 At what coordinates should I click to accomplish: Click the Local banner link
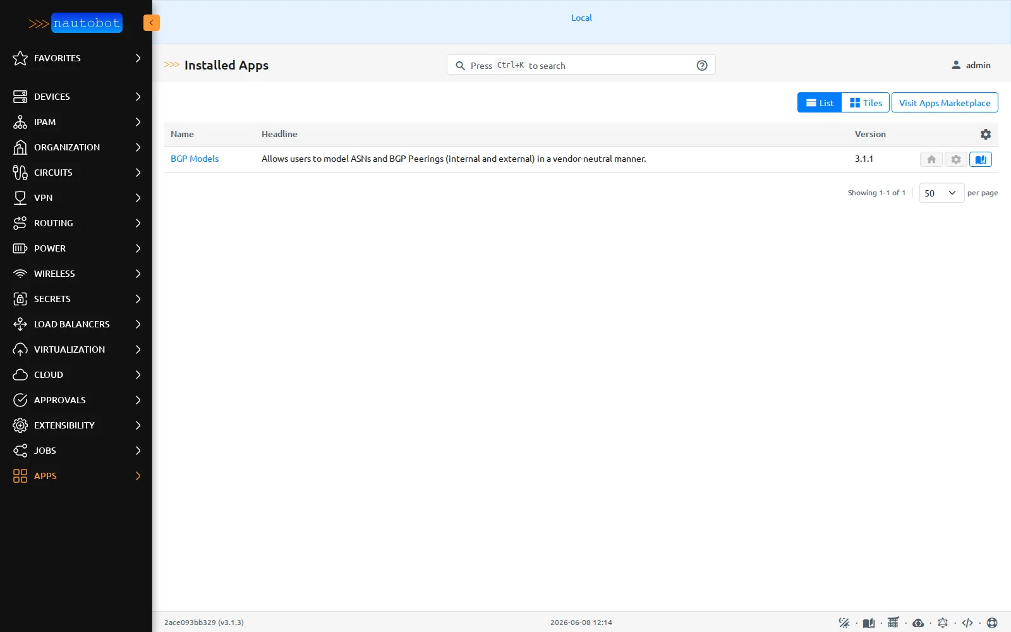581,18
